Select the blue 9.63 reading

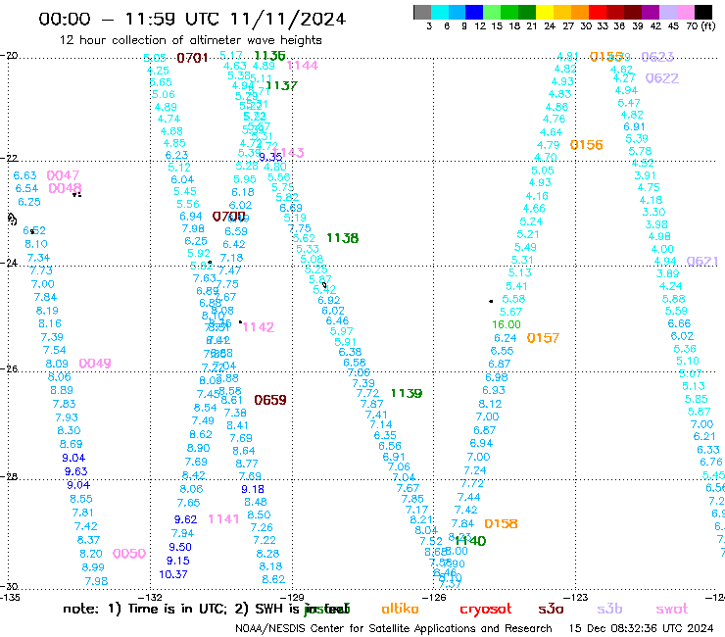click(75, 471)
